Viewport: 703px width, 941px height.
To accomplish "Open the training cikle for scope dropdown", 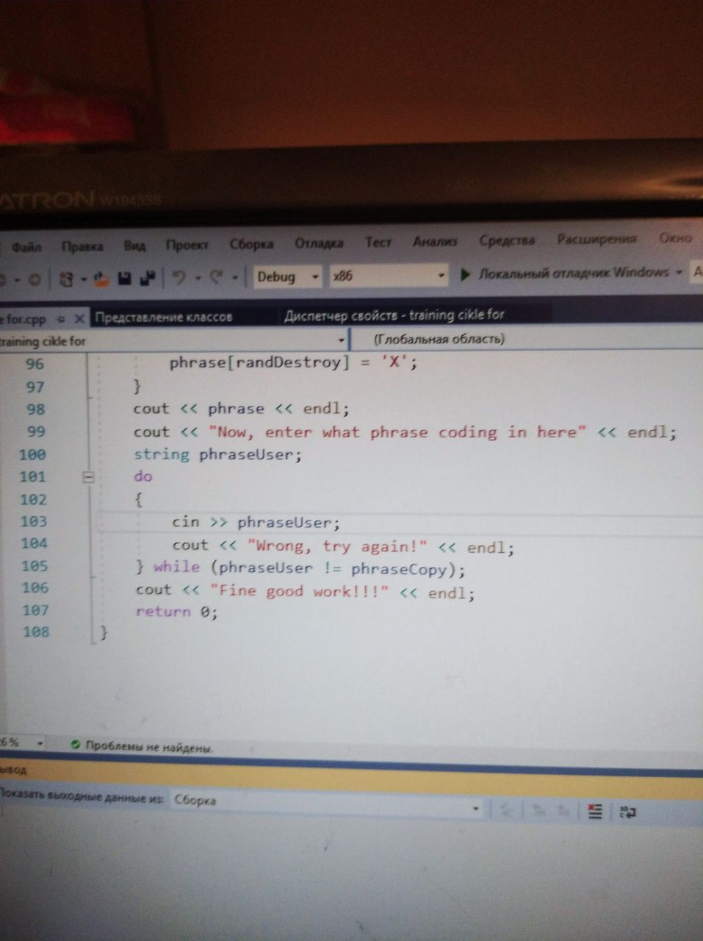I will pos(173,341).
